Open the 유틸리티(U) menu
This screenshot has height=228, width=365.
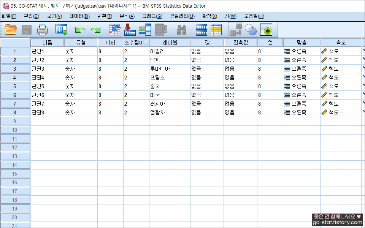[182, 16]
